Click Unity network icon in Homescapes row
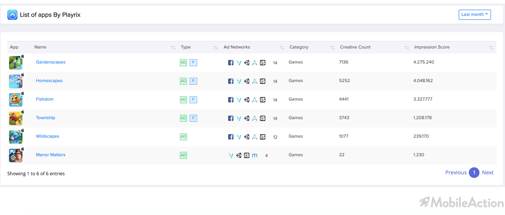The height and width of the screenshot is (215, 505). (x=247, y=81)
